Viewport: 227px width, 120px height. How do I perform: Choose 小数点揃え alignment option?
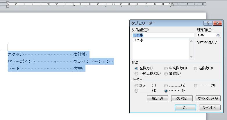[136, 74]
